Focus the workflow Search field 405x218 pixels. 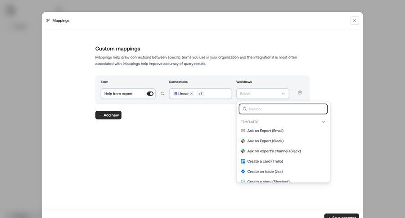point(283,109)
